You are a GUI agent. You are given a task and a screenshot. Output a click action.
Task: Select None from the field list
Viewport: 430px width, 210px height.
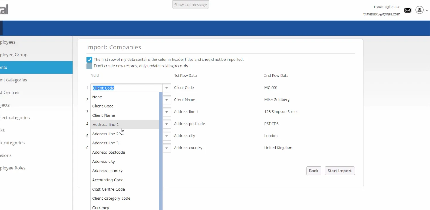pos(125,97)
